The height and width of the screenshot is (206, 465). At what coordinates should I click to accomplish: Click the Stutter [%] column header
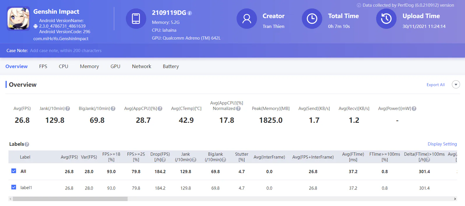pos(242,157)
